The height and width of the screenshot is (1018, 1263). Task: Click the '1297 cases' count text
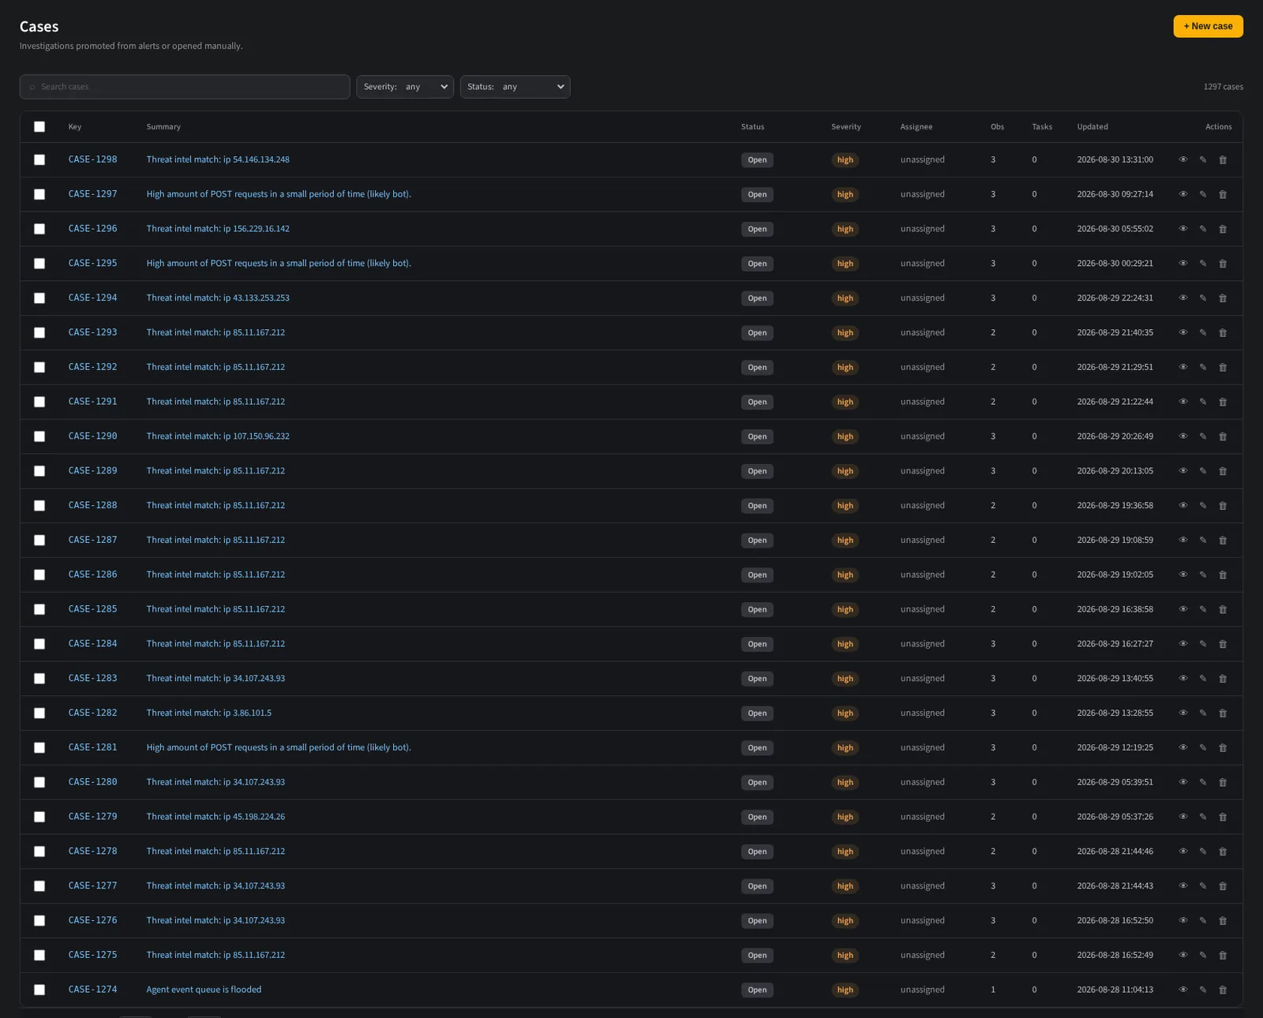click(1223, 87)
